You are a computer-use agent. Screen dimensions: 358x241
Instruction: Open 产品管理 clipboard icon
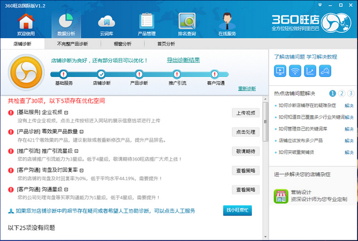click(146, 24)
